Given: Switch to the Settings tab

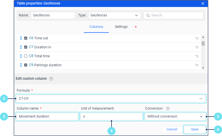Looking at the screenshot, I should click(121, 27).
